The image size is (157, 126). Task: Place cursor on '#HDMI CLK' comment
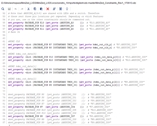point(14,41)
